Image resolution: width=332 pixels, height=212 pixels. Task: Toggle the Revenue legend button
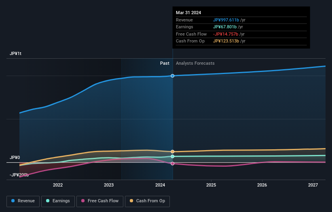[23, 201]
